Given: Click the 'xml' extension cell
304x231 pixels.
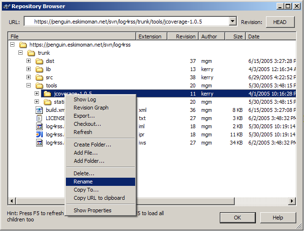Looking at the screenshot, I should point(143,110).
